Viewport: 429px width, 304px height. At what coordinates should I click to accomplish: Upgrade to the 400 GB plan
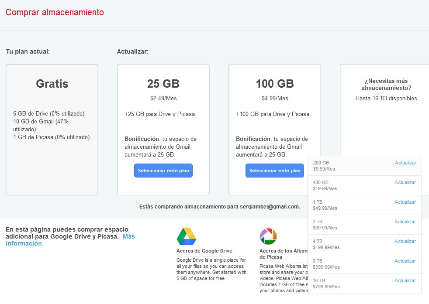(405, 182)
